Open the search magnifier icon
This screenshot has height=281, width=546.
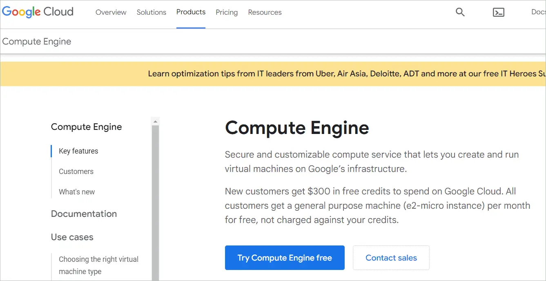coord(460,12)
